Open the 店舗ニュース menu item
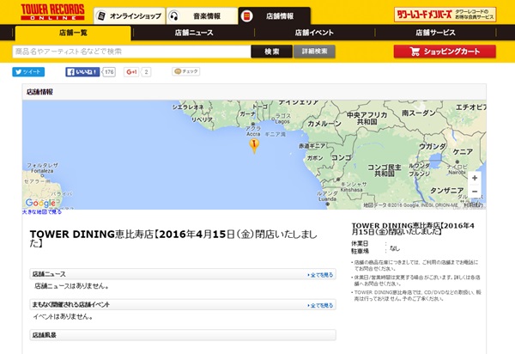This screenshot has width=515, height=354. coord(194,33)
